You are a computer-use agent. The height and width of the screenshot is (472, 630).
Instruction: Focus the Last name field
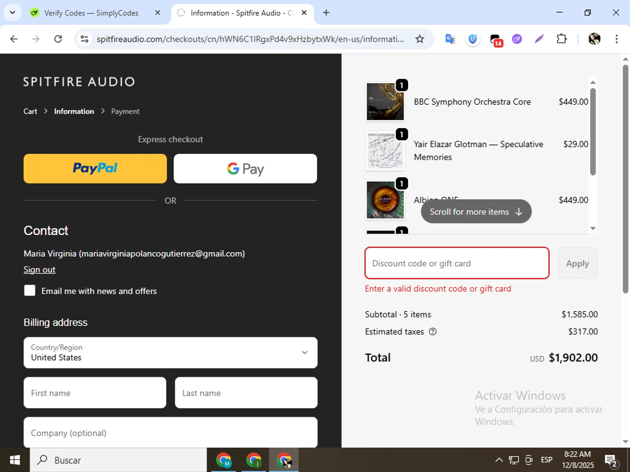coord(246,393)
